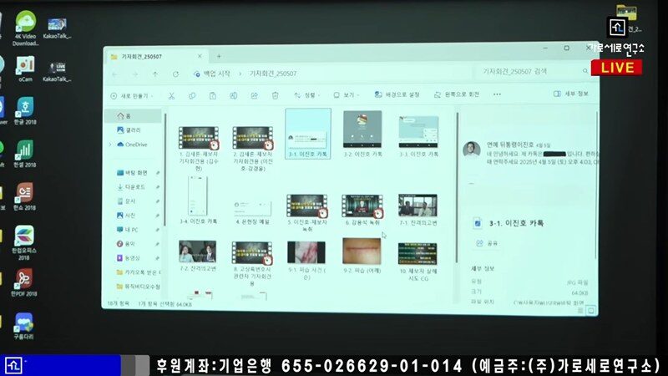Click the Delete trash icon in toolbar
The image size is (668, 376).
point(275,95)
